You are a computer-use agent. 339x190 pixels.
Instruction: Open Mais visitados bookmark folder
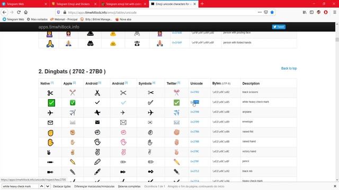37,20
